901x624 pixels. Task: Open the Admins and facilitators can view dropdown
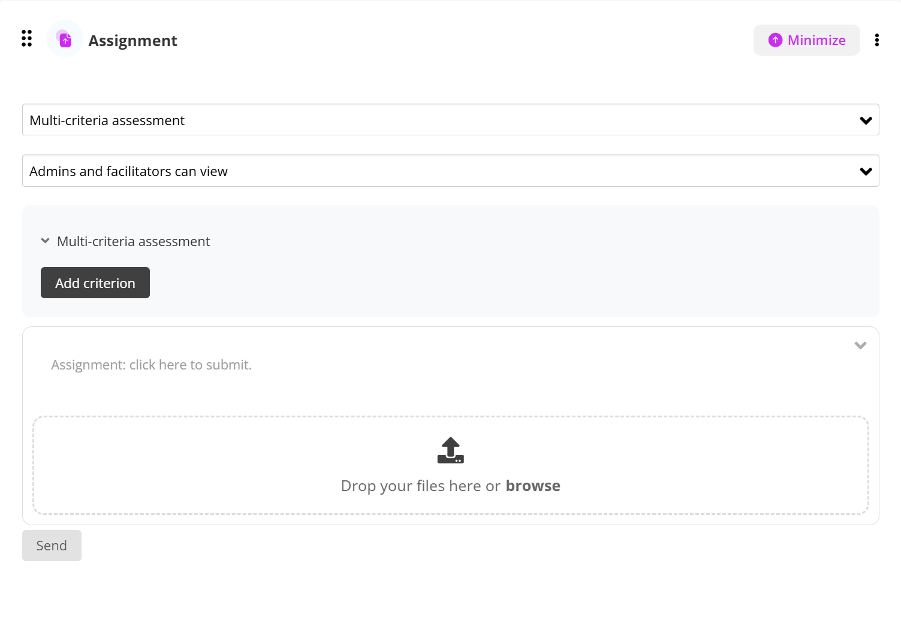[x=444, y=172]
